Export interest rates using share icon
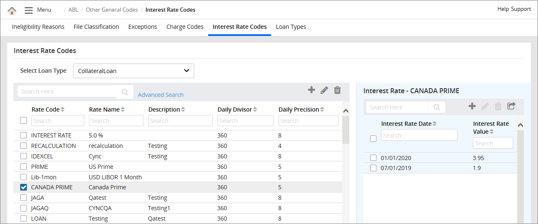Viewport: 538px width, 224px height. (x=511, y=106)
